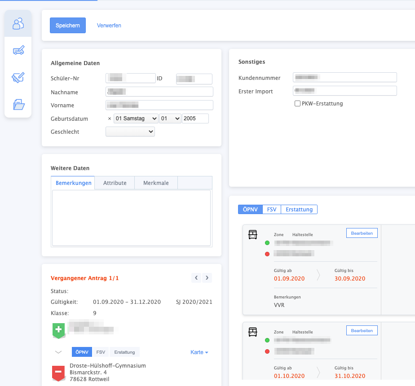
Task: Click bus icon on second ÖPNV card
Action: tap(253, 332)
